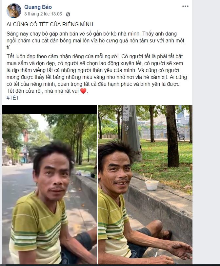Viewport: 220px width, 266px height.
Task: Open the timestamp 3 tháng 2 lúc 13:06
Action: 43,14
